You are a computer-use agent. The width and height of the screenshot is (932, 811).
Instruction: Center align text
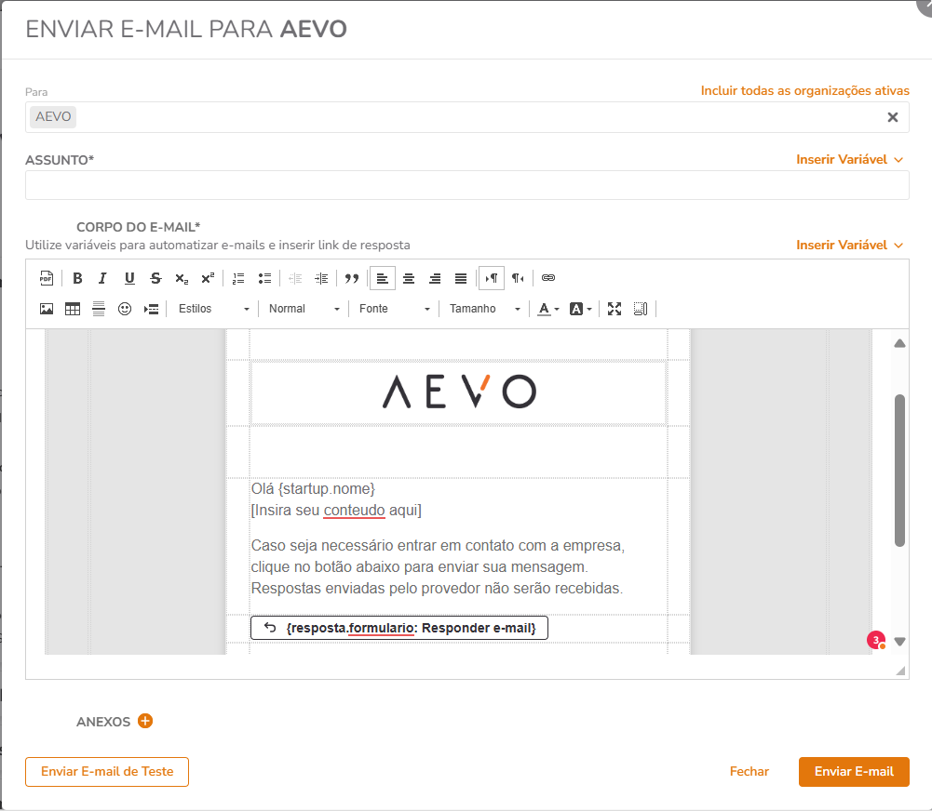coord(409,278)
